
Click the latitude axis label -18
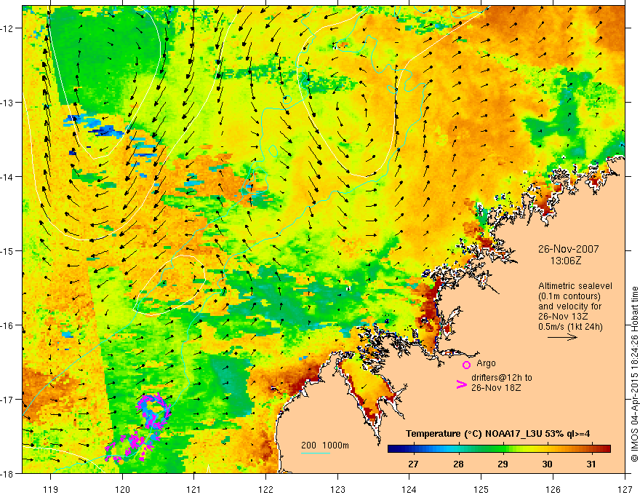7,473
